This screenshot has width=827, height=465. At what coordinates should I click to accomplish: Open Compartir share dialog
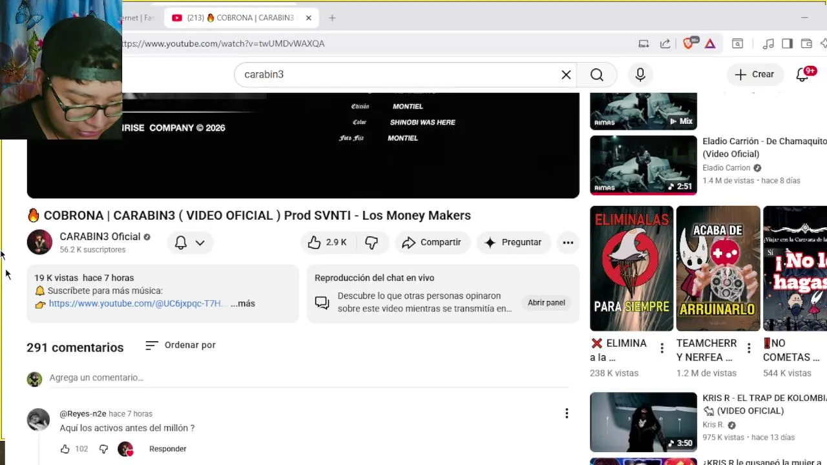click(432, 242)
